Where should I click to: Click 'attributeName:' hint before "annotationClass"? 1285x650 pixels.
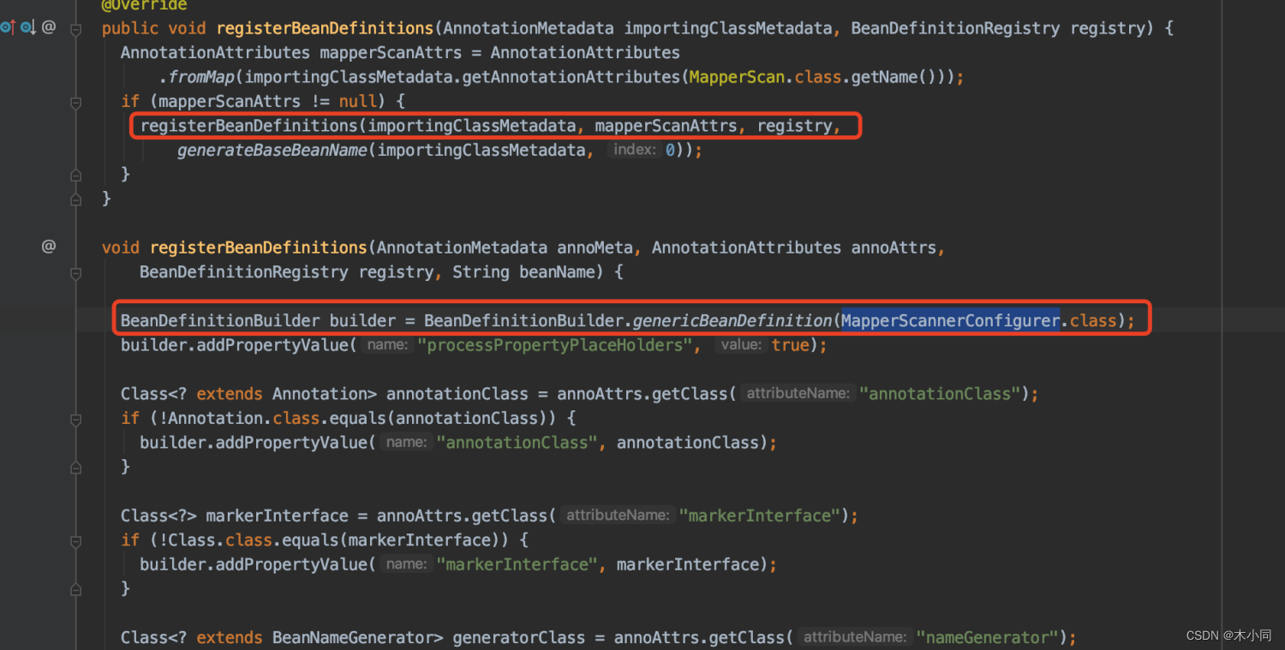tap(798, 394)
